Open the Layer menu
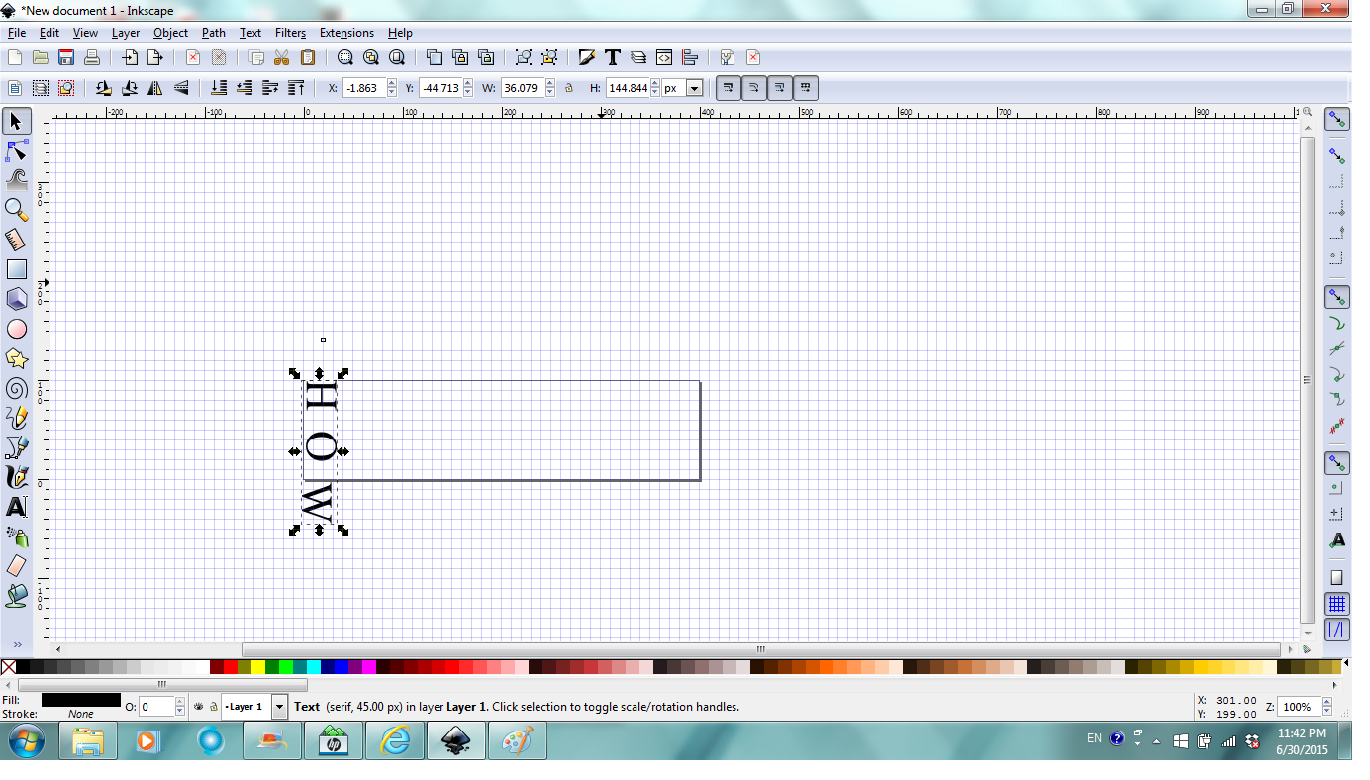 [126, 33]
